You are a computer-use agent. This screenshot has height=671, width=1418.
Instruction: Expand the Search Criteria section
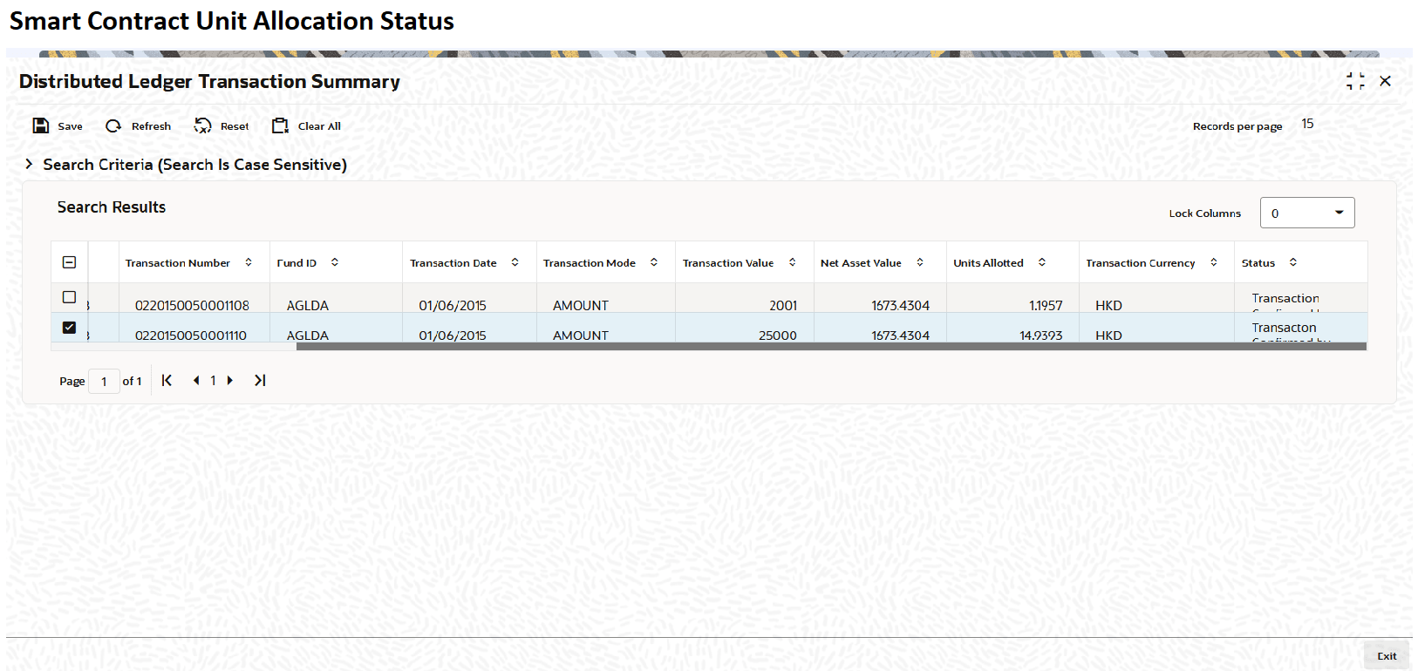click(x=29, y=164)
